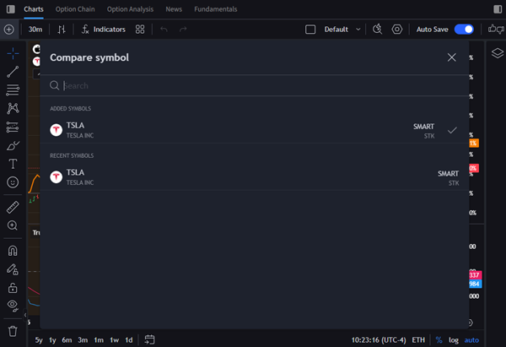Toggle the percent scale button
The height and width of the screenshot is (347, 506).
tap(439, 340)
